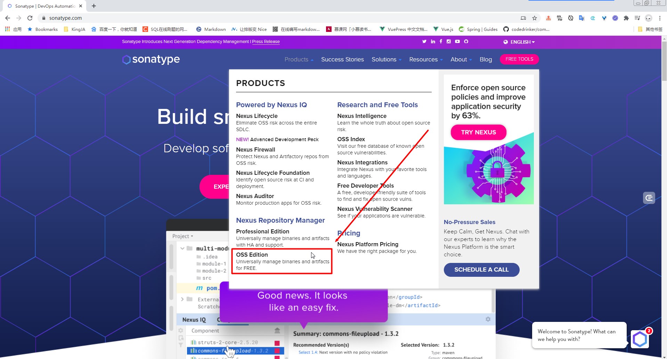The height and width of the screenshot is (359, 667).
Task: Expand the External Libraries tree node
Action: point(182,299)
